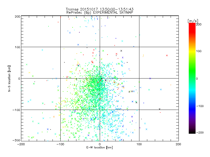
Task: Click the 'E-W location [km]' axis label
Action: point(99,148)
